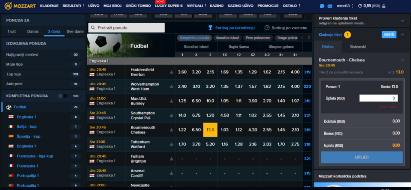This screenshot has width=411, height=190.
Task: Click the Fudbal soccer ball icon in sidebar
Action: (x=9, y=107)
